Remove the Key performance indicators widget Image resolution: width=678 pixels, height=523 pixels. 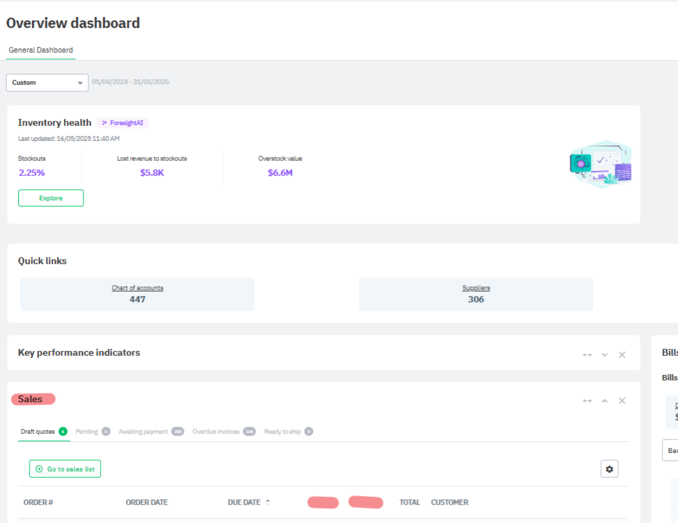(622, 355)
